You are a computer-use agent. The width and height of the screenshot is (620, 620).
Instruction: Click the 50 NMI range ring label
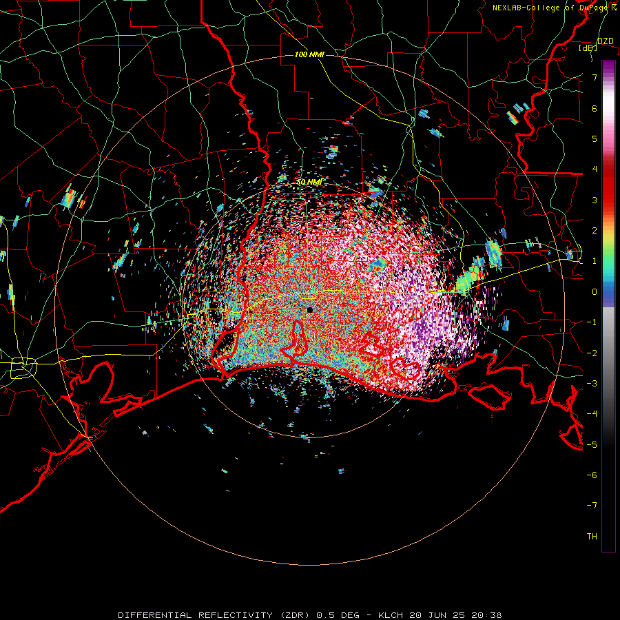pyautogui.click(x=309, y=182)
